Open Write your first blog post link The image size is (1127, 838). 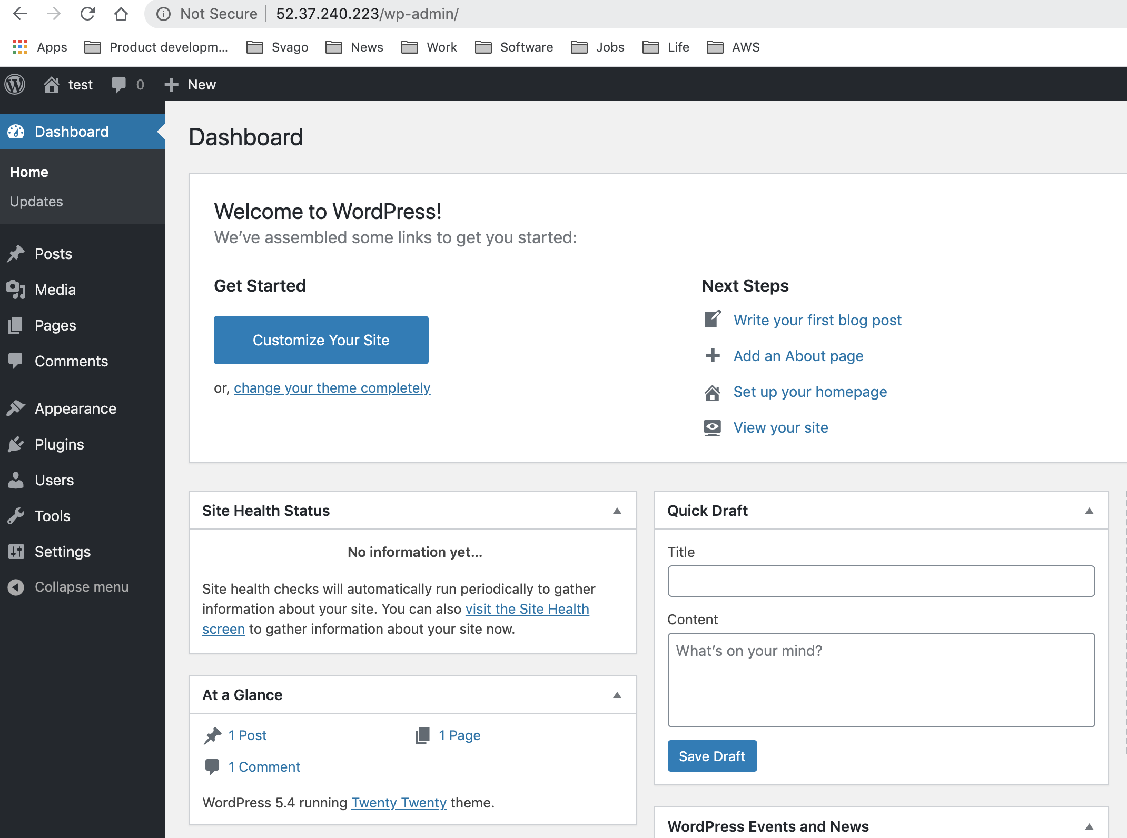point(817,320)
